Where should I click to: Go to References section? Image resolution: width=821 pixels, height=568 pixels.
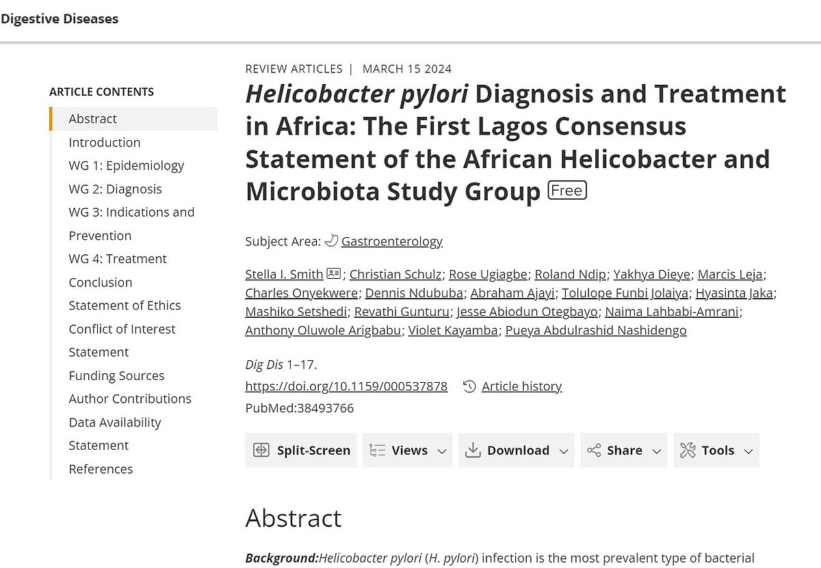click(x=101, y=469)
